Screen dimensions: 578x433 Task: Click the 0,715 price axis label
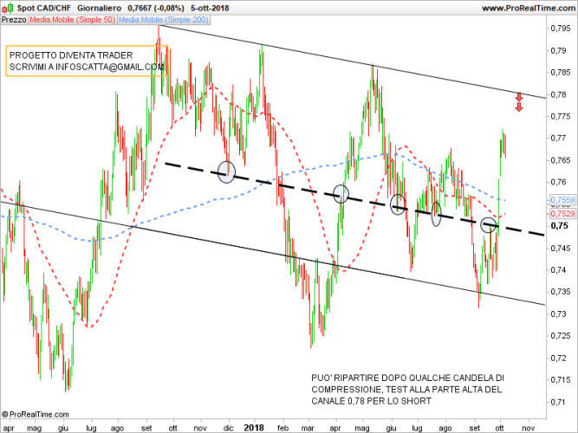coord(561,380)
